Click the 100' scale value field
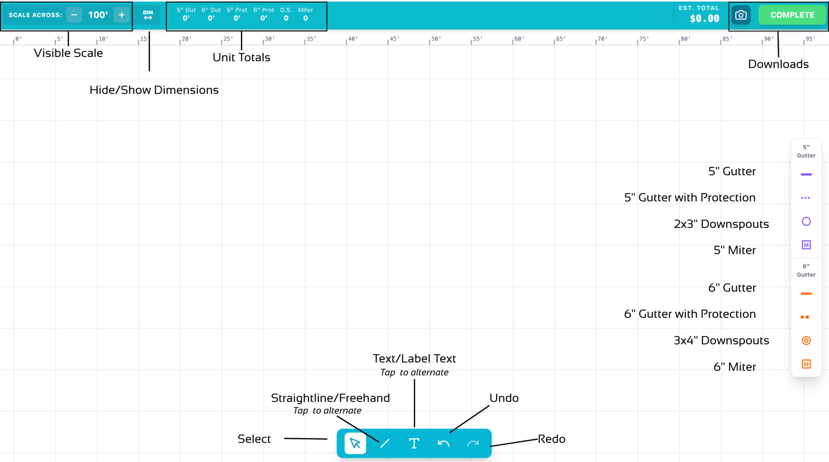829x462 pixels. coord(98,15)
